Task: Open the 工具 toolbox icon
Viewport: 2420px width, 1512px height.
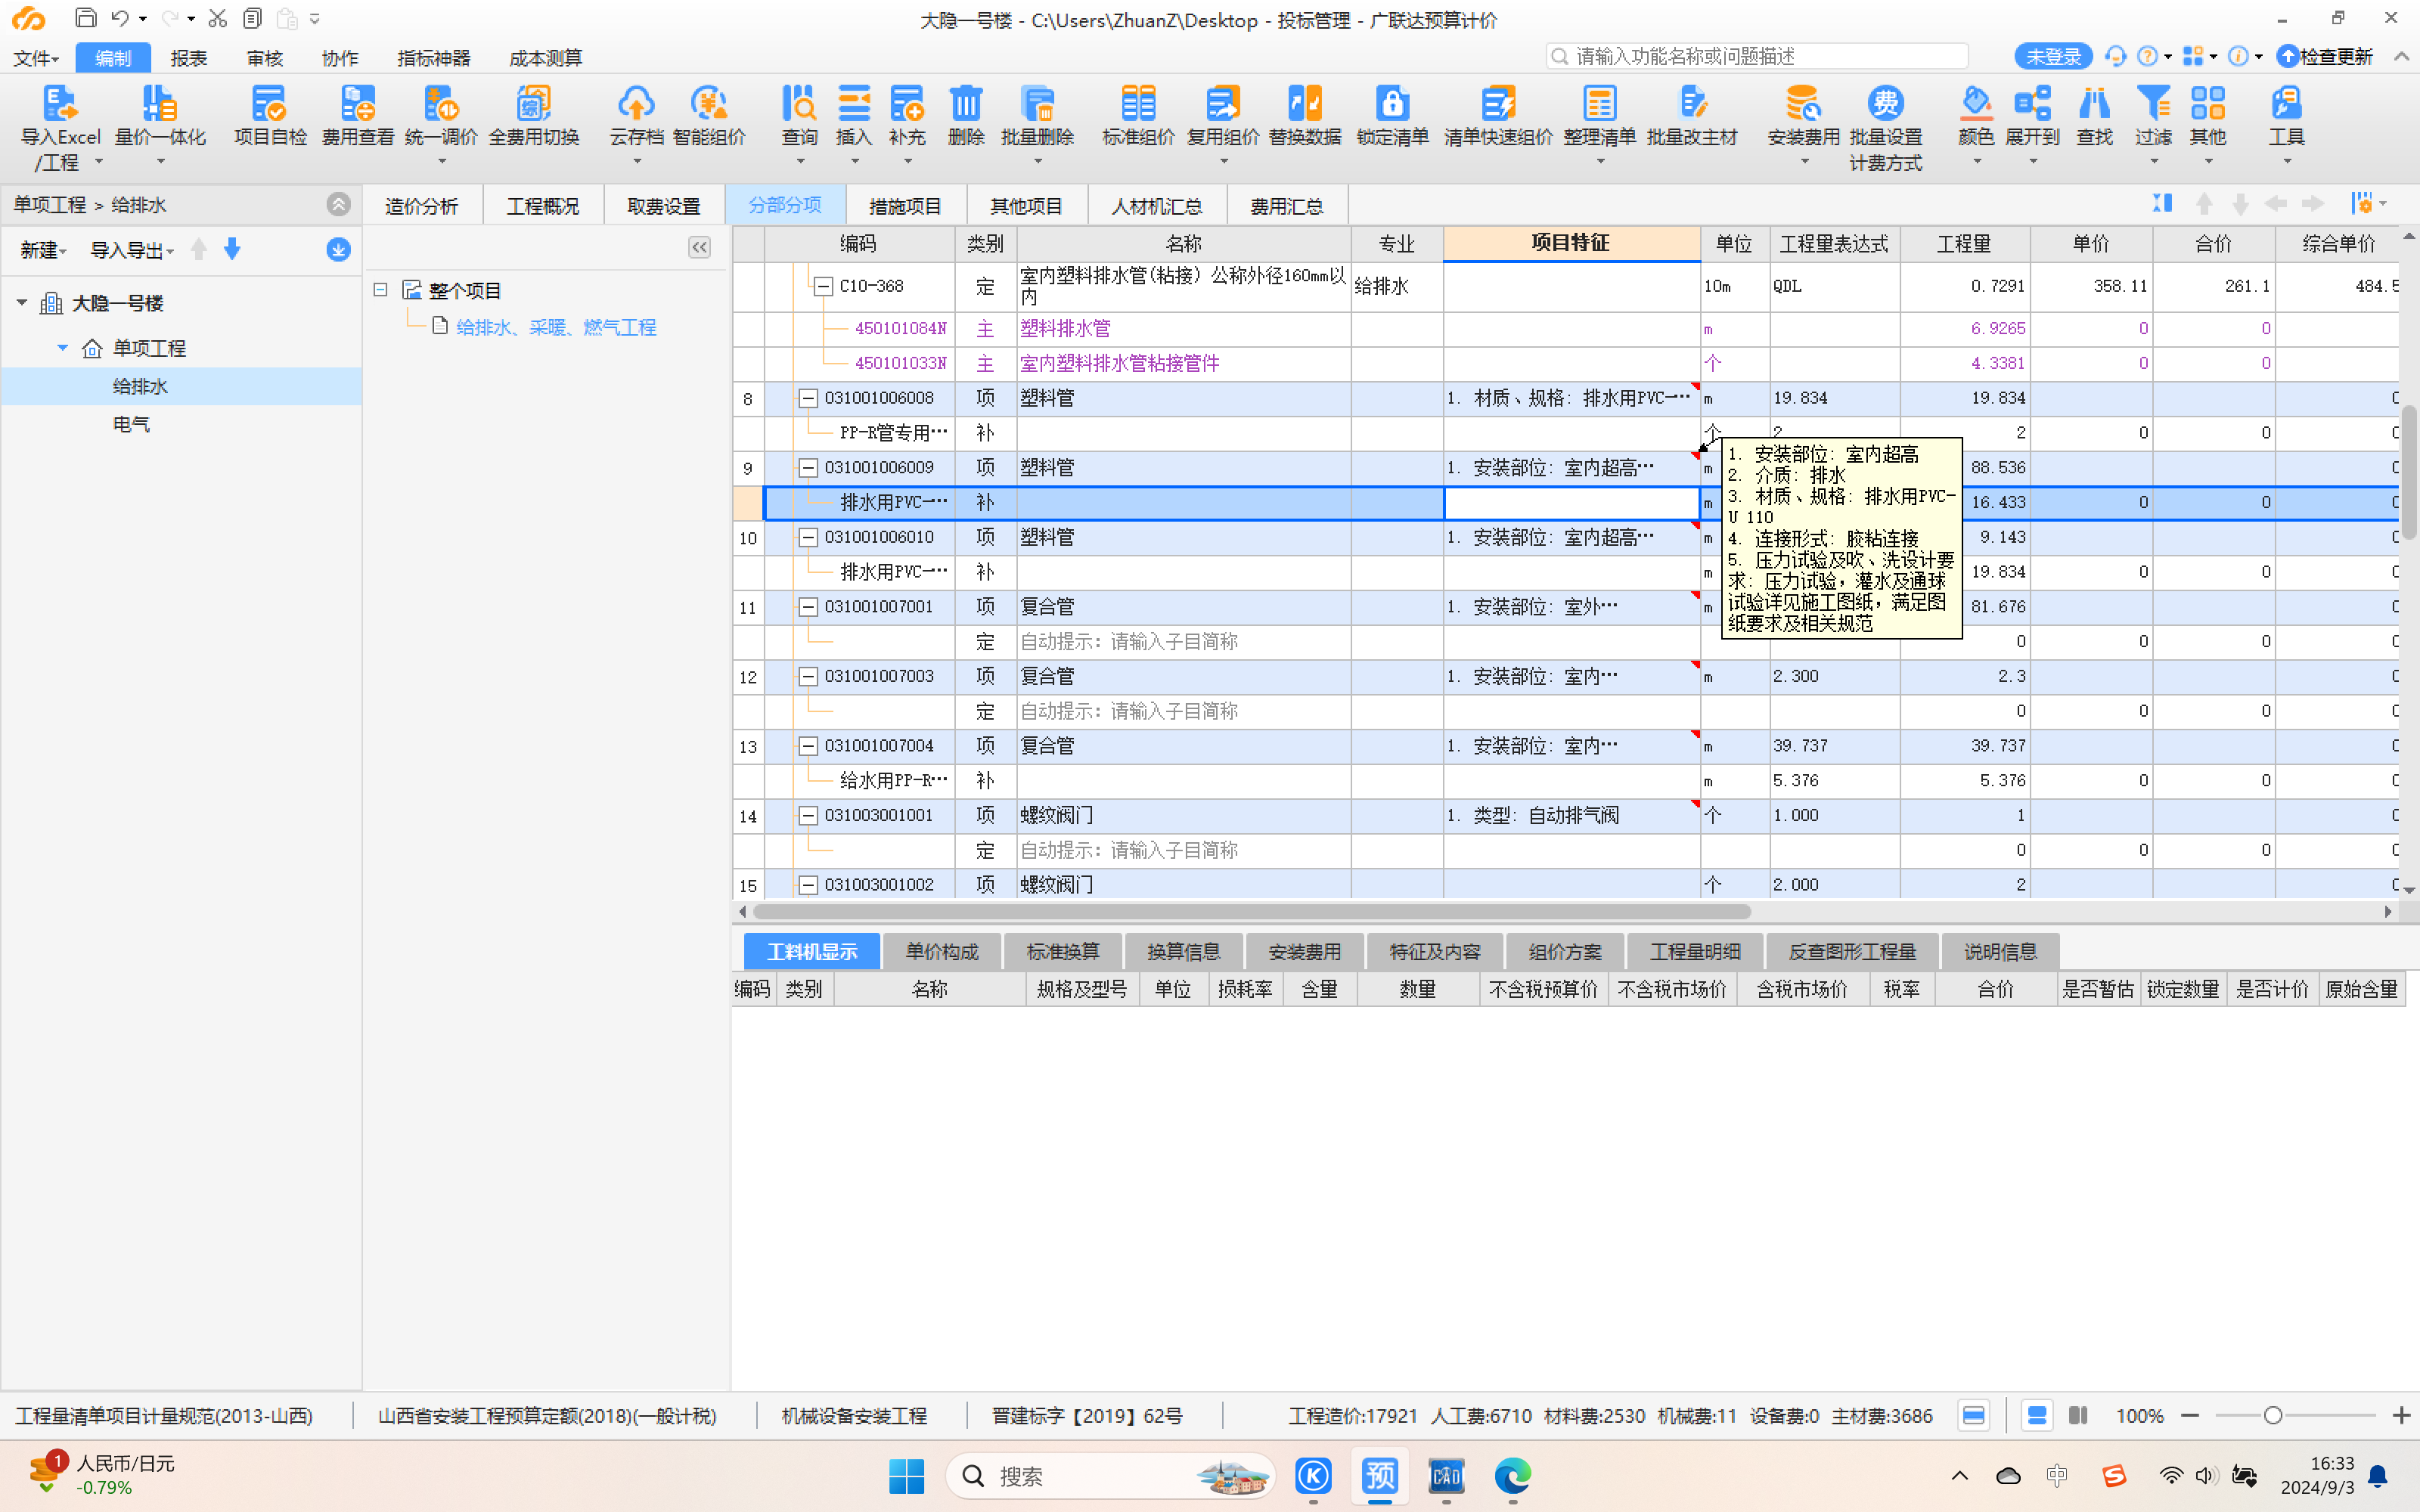Action: 2286,104
